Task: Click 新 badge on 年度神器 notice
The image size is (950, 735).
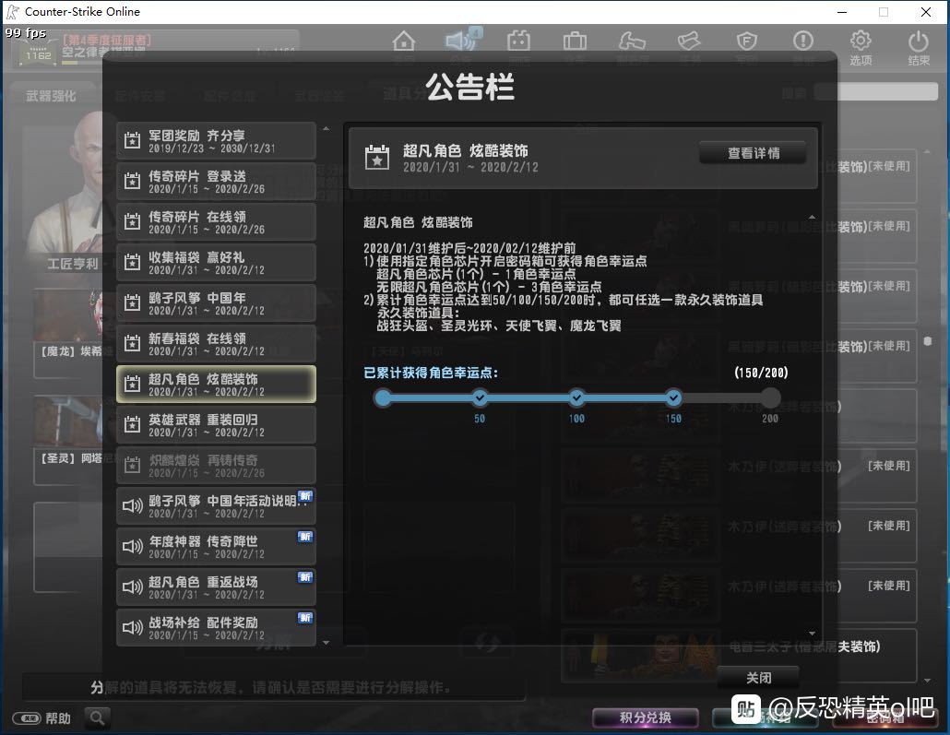Action: (305, 536)
